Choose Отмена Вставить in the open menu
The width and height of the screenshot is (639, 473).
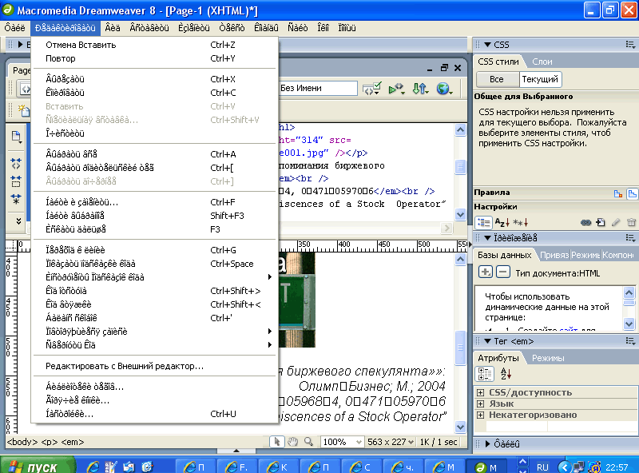click(155, 45)
